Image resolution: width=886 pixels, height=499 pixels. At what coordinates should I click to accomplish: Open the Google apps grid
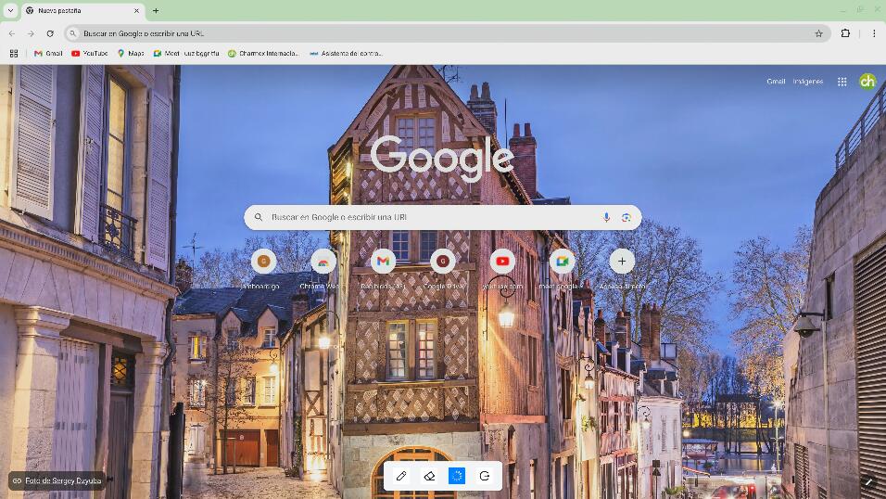tap(842, 82)
